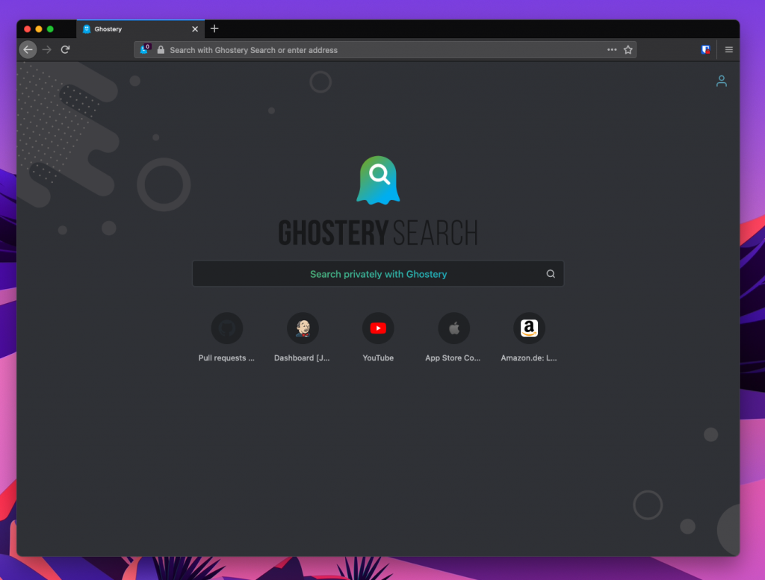The image size is (765, 580).
Task: Click the 'App Store Co...' label
Action: [453, 358]
